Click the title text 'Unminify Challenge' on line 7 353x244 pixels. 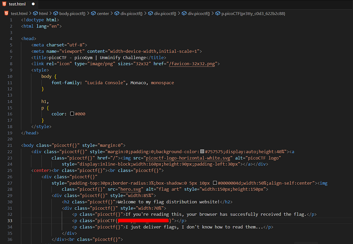point(123,57)
